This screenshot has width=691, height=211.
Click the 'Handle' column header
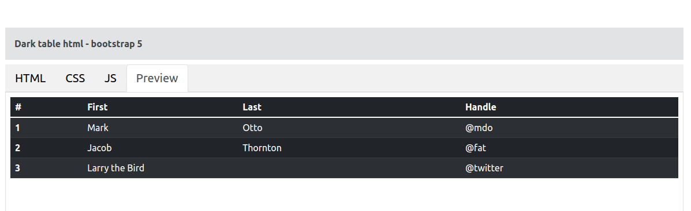point(569,107)
